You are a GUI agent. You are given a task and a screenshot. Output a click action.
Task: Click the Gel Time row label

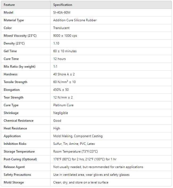click(10, 51)
